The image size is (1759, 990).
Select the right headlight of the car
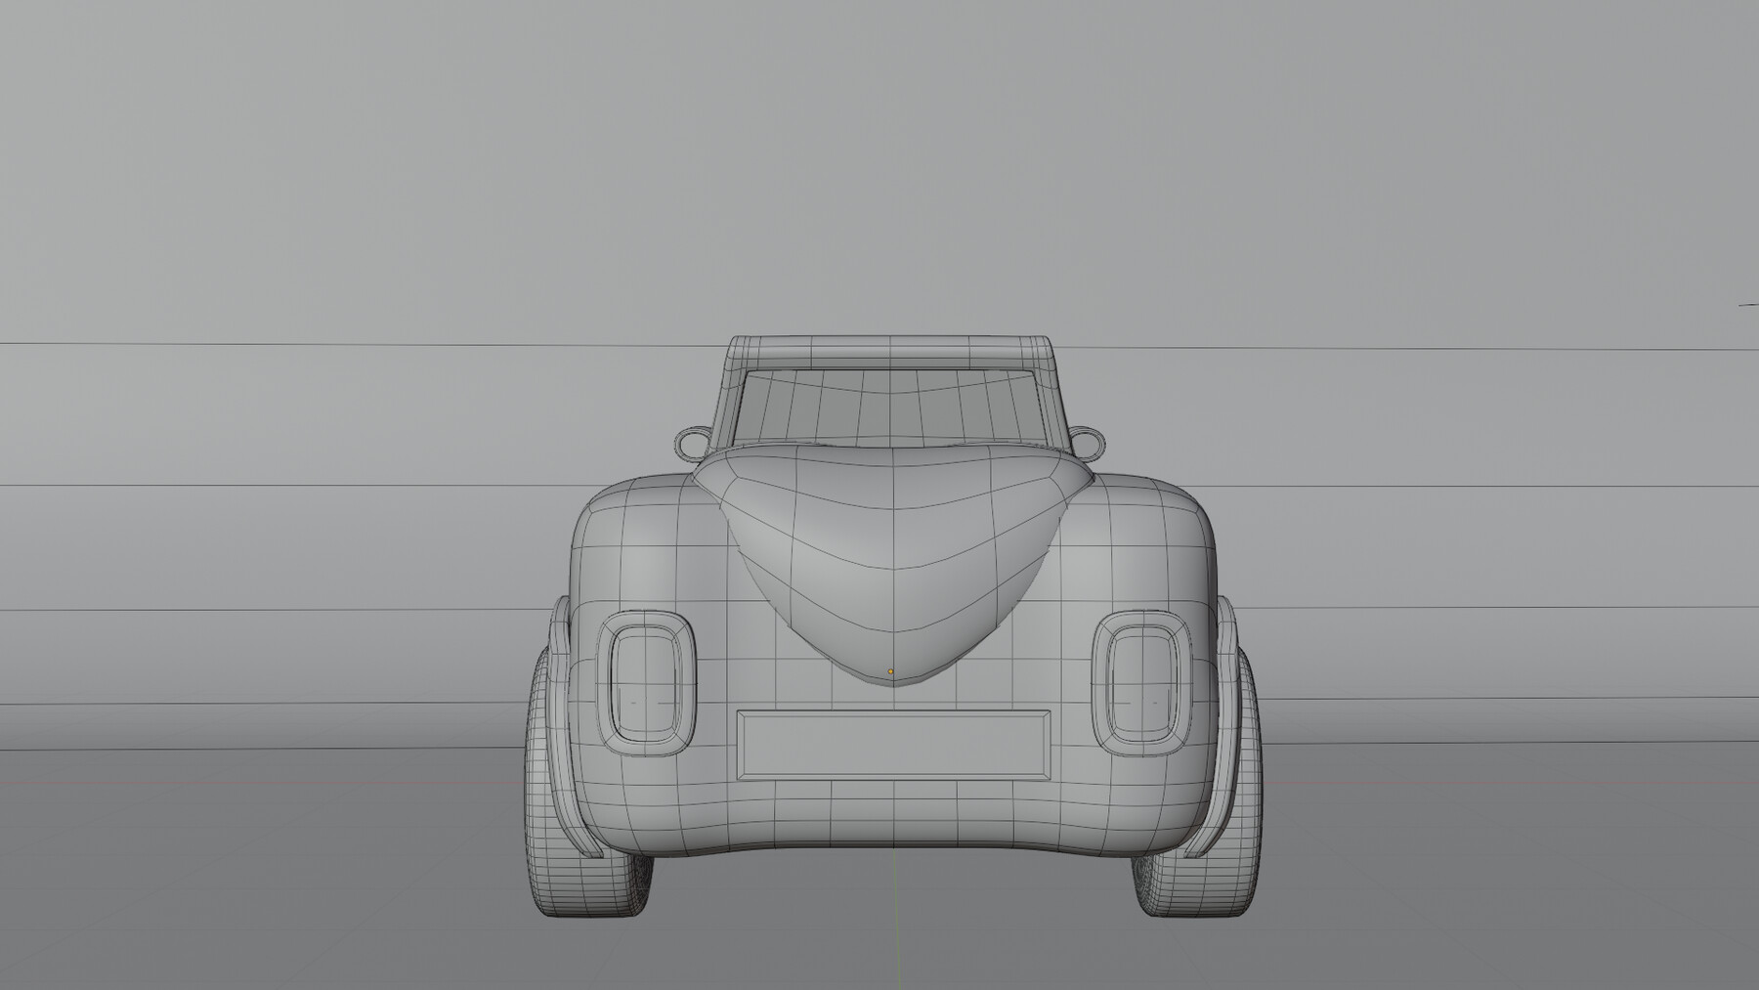coord(1141,684)
